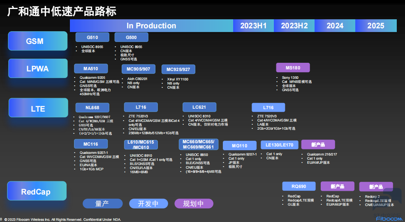Select the MC905/907 product box
Image resolution: width=405 pixels, height=222 pixels.
[139, 69]
